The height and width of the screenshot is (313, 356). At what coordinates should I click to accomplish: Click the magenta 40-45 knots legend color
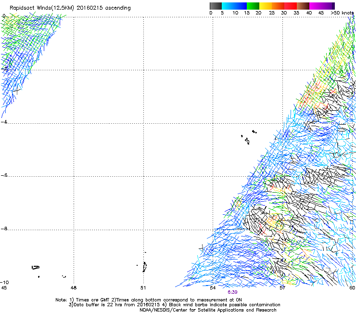316,6
